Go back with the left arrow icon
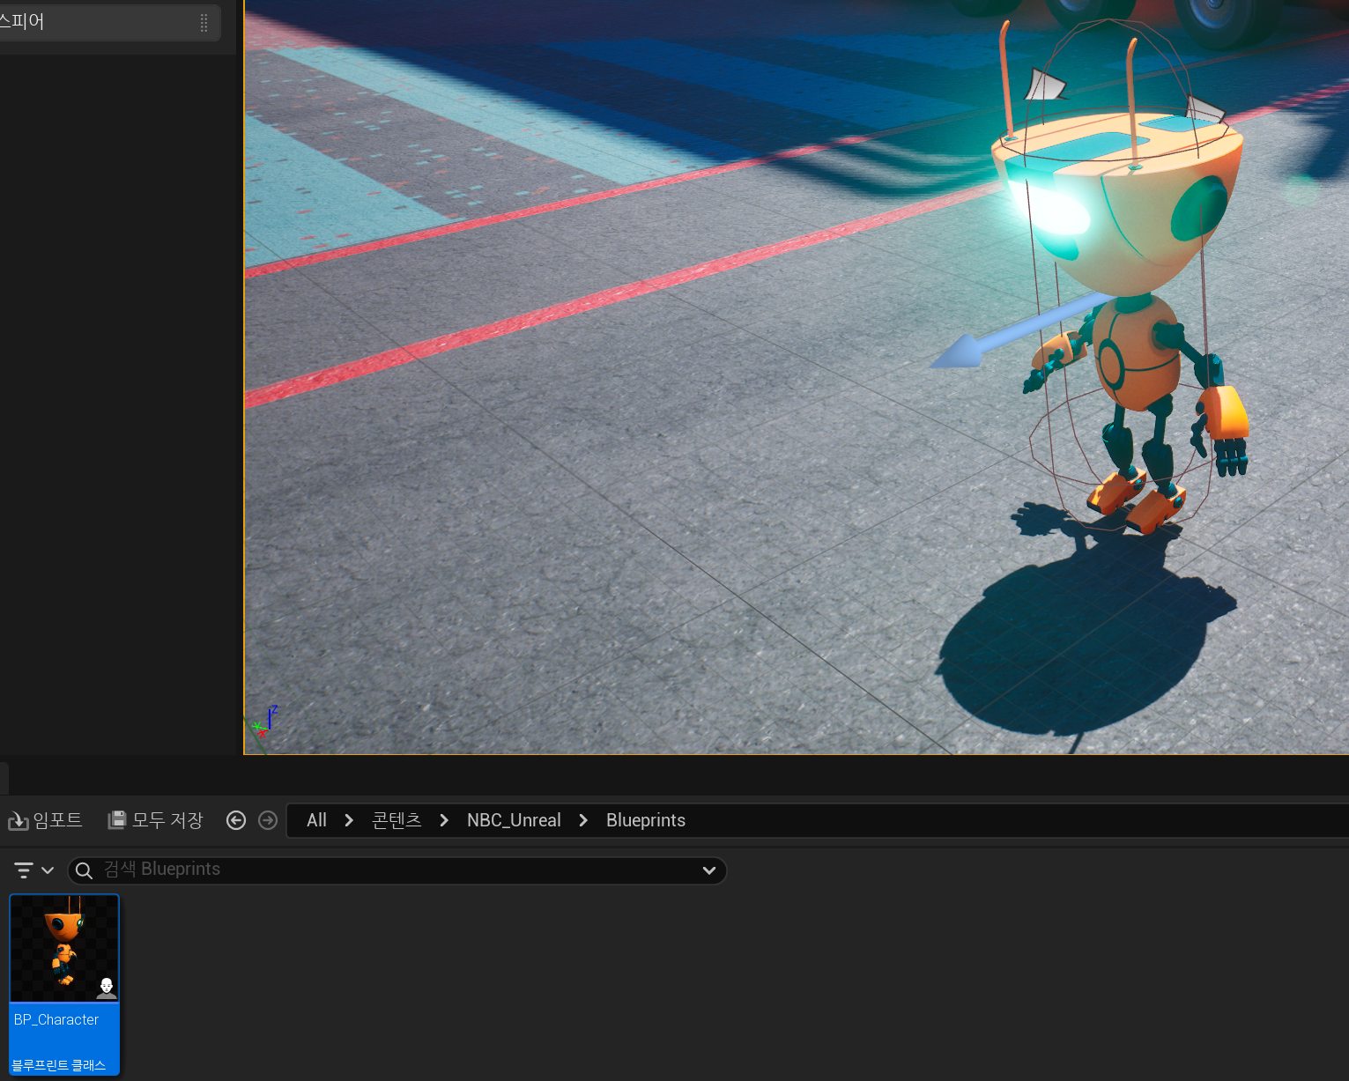 pos(236,820)
